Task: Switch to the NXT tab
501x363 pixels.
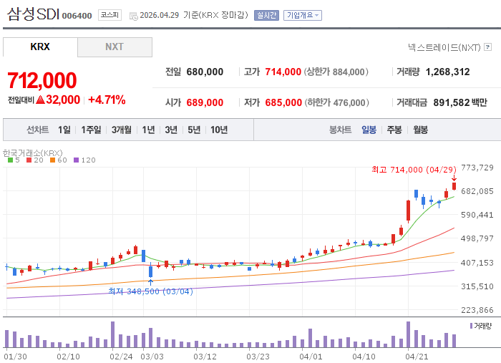Action: [x=115, y=47]
